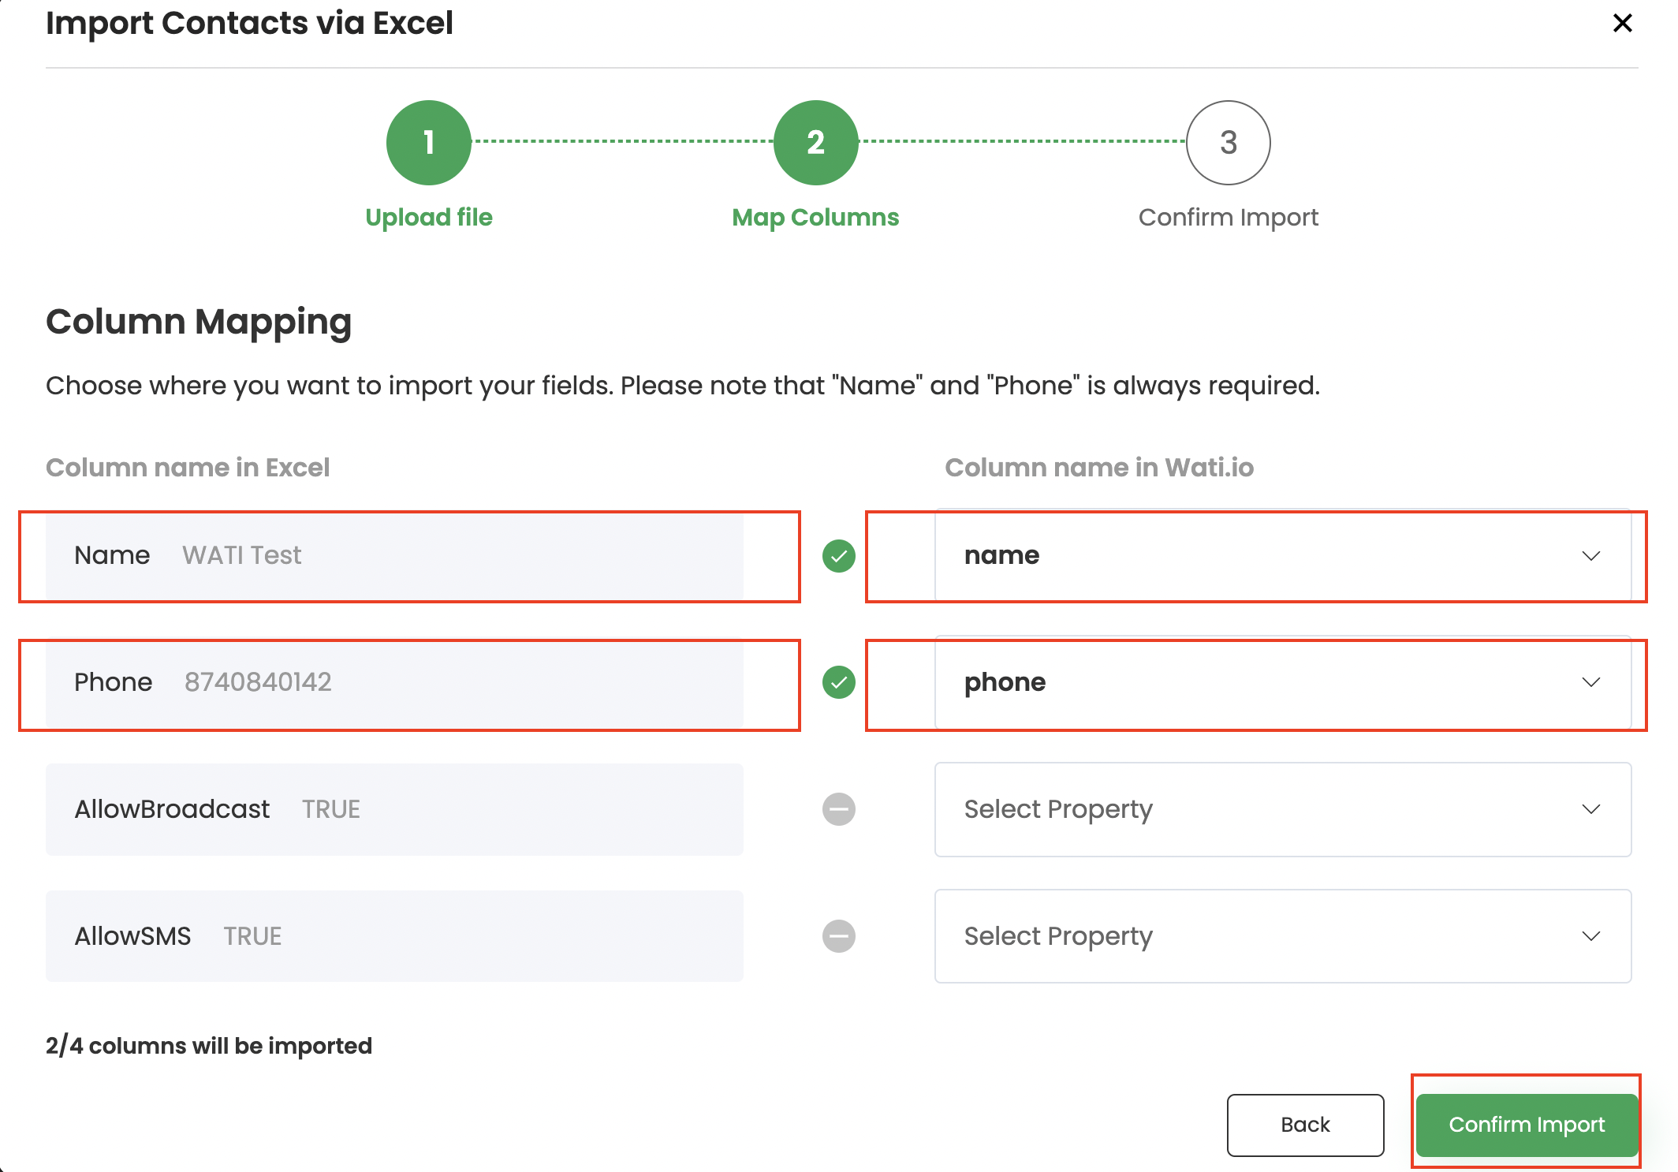Viewport: 1678px width, 1172px height.
Task: Open the name property dropdown
Action: pyautogui.click(x=1283, y=556)
